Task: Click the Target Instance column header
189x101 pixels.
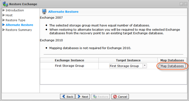Action: click(x=128, y=60)
